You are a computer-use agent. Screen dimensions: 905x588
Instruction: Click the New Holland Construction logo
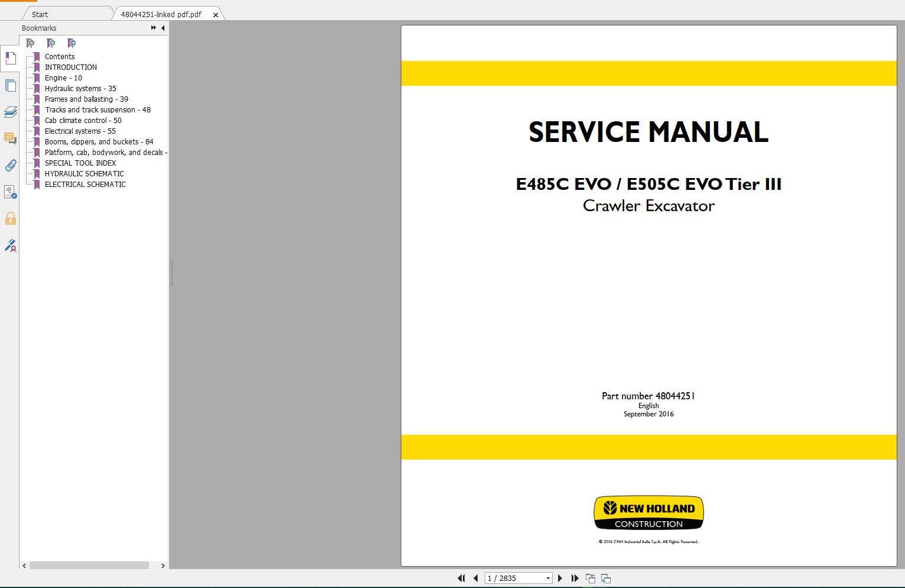coord(648,513)
